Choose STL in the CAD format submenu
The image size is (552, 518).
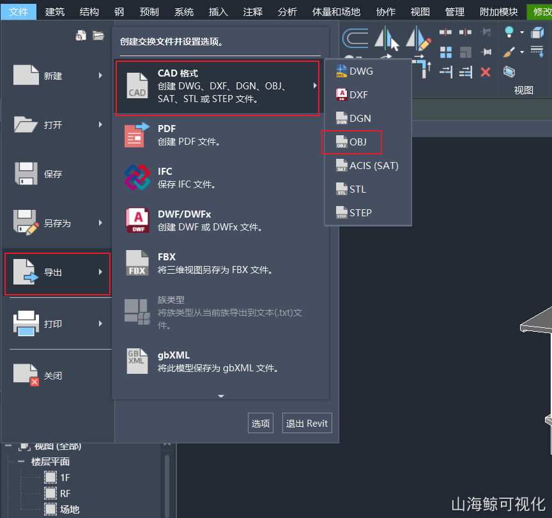coord(368,189)
